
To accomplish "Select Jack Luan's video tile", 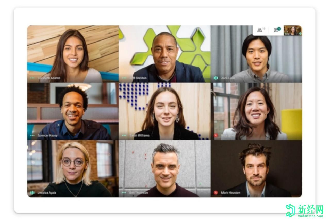I will pyautogui.click(x=256, y=54).
